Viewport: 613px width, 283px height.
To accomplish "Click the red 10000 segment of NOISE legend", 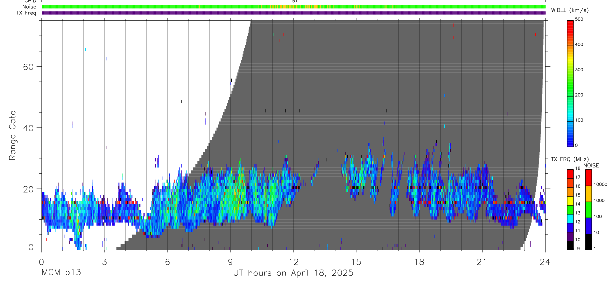I will pos(588,178).
